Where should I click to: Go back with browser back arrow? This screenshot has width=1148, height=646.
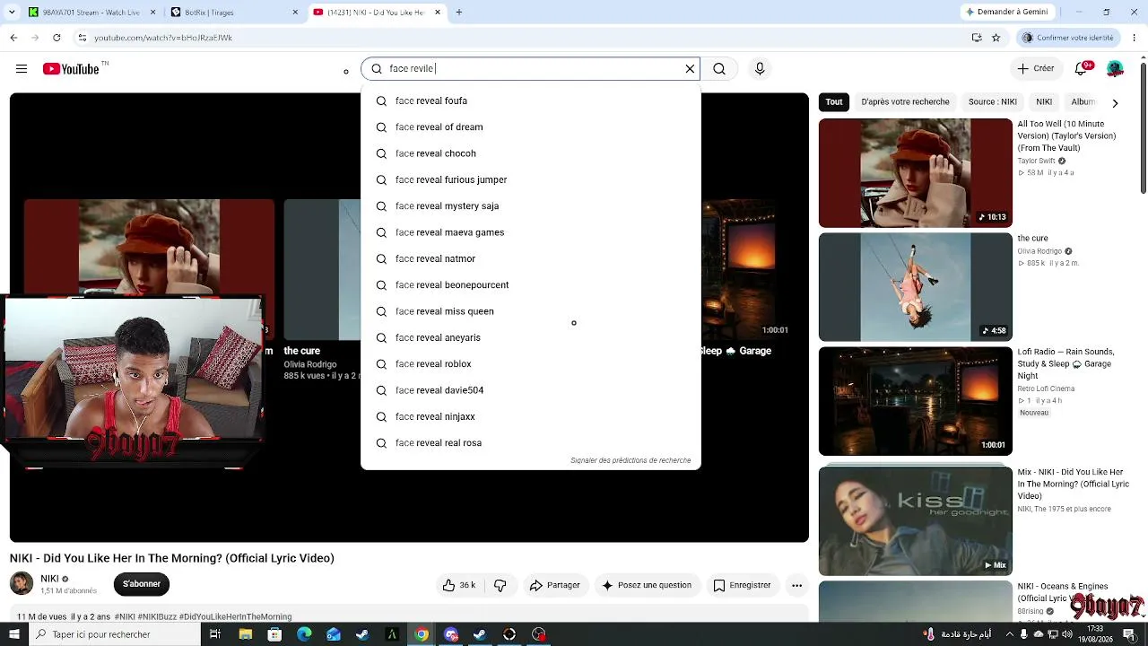13,38
